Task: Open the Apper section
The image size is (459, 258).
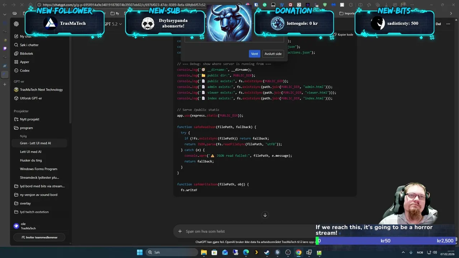Action: pos(22,62)
